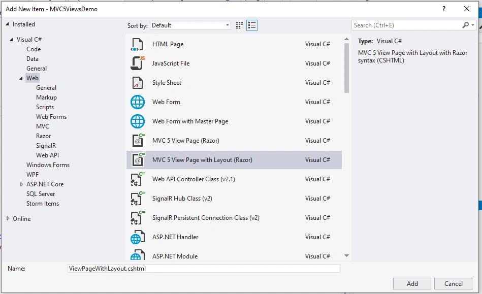This screenshot has width=482, height=294.
Task: Collapse the Web tree node
Action: pyautogui.click(x=21, y=78)
